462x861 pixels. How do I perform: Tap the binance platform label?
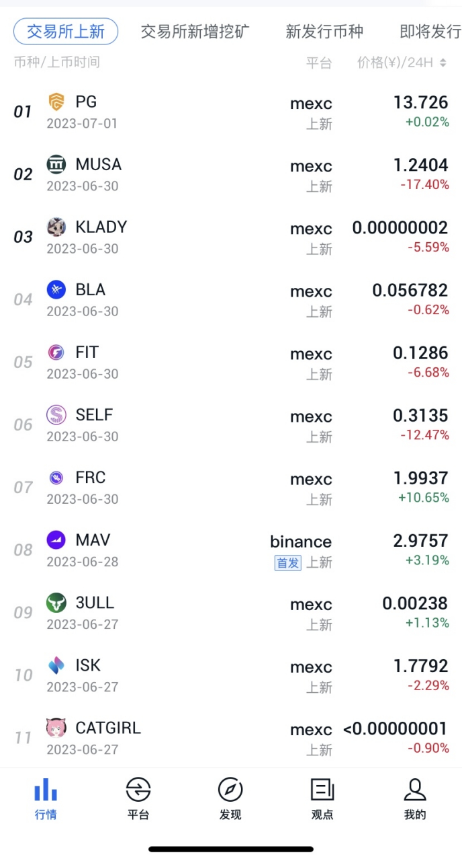click(301, 541)
